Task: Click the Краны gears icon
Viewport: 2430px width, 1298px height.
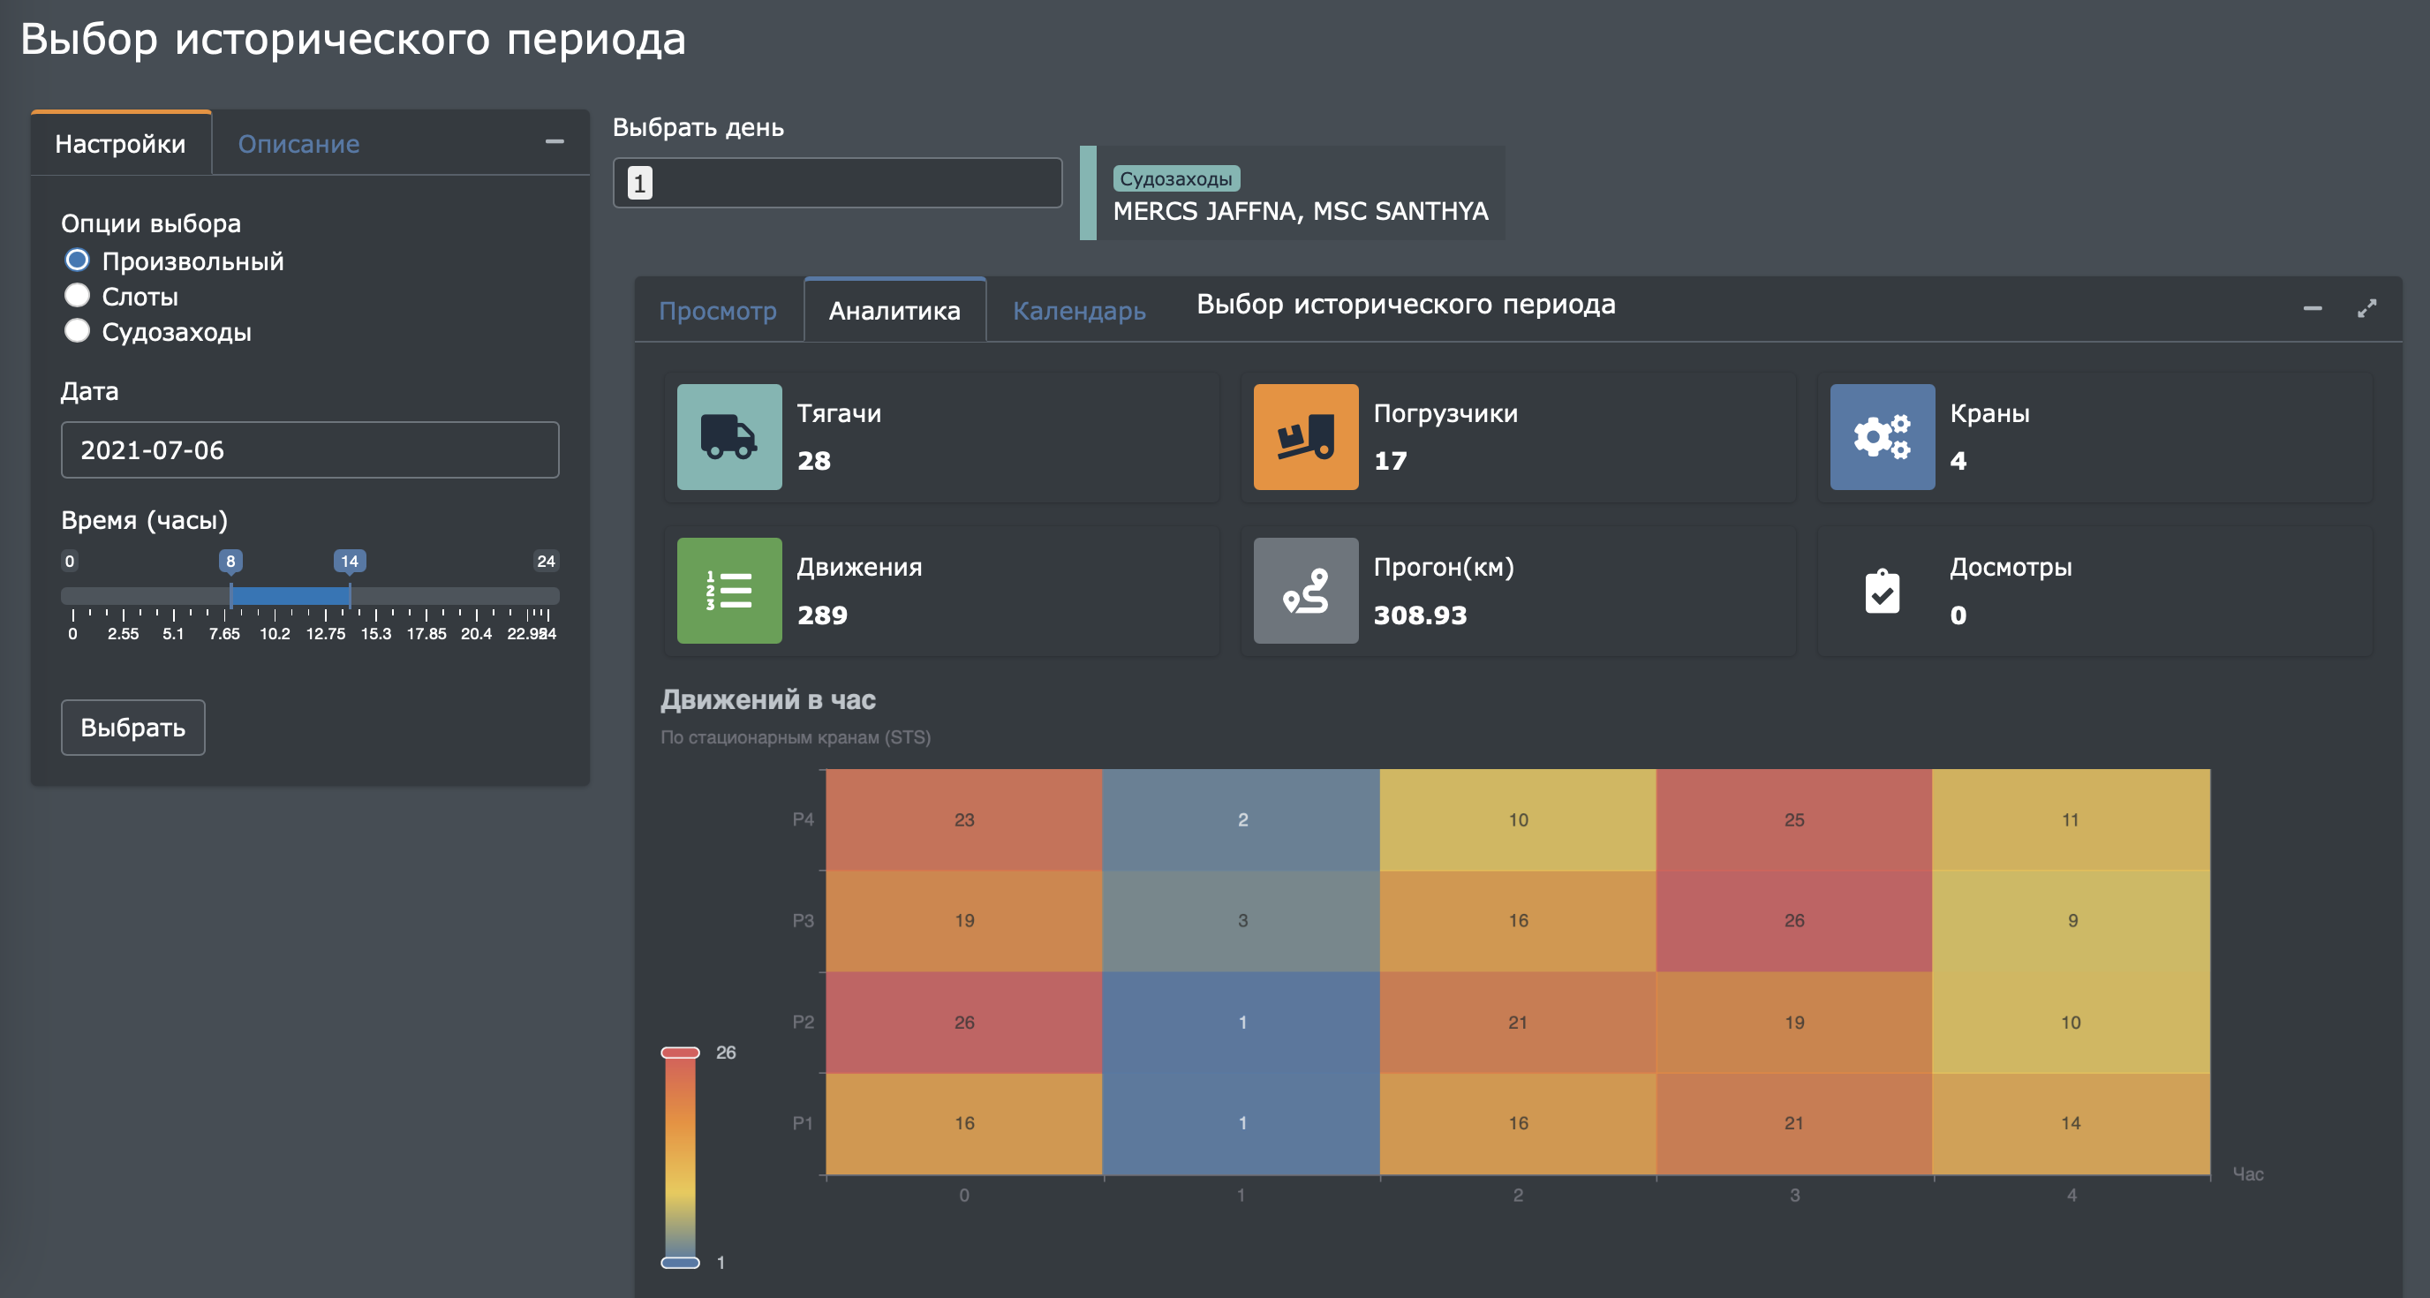Action: click(1881, 437)
